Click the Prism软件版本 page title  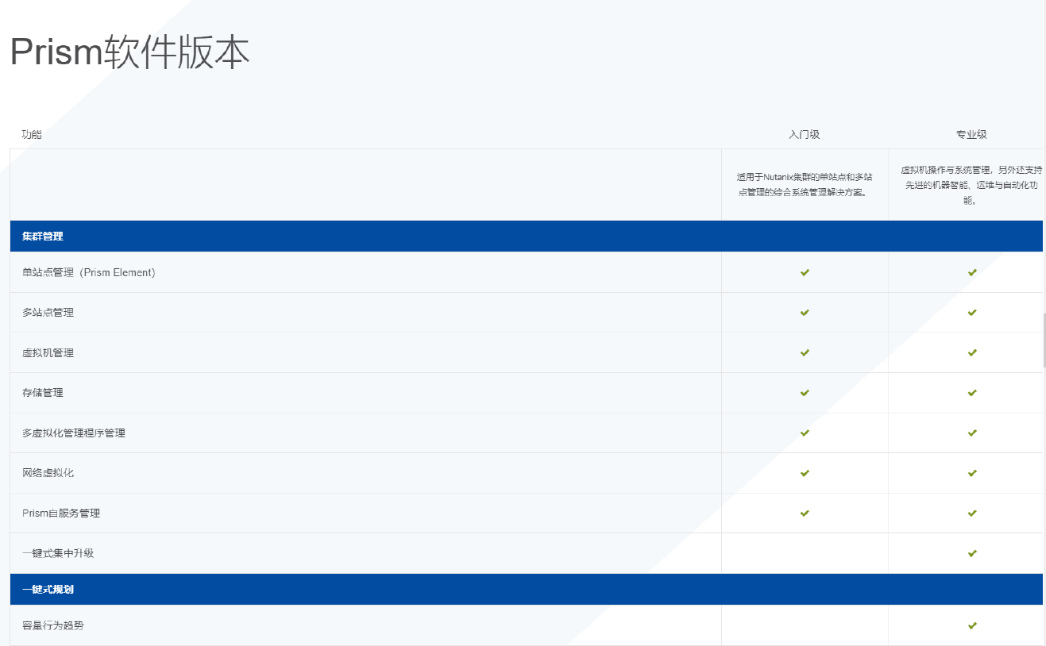129,52
